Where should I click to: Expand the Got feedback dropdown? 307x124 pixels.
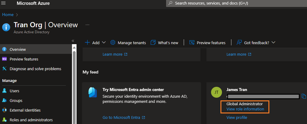(x=273, y=43)
